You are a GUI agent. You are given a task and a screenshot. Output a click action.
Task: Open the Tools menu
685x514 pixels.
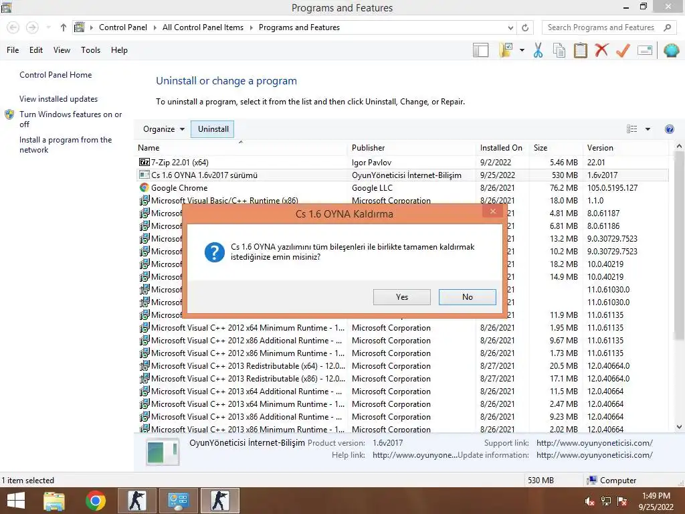pos(90,50)
